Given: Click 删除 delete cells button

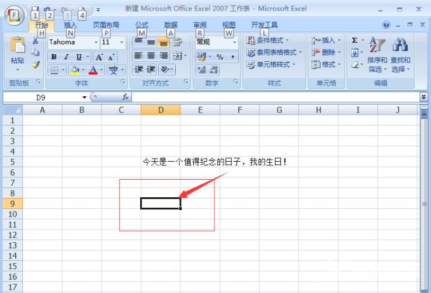Looking at the screenshot, I should click(x=326, y=52).
